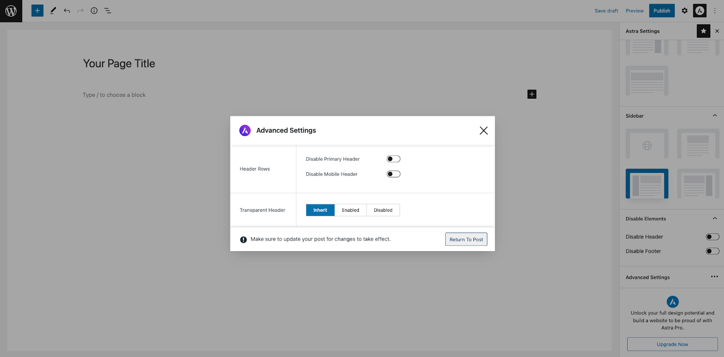Enable the Disable Footer toggle
This screenshot has width=724, height=357.
click(712, 251)
